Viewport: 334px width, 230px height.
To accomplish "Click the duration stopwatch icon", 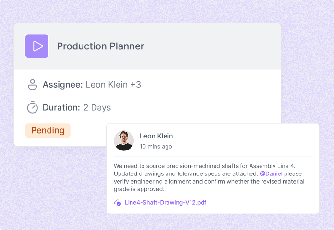I will click(32, 107).
